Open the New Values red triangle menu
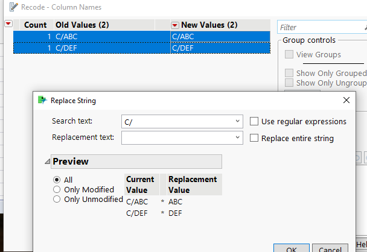 [175, 25]
